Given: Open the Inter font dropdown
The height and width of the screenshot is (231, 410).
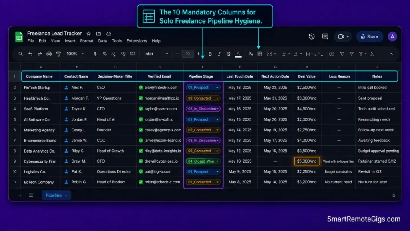Looking at the screenshot, I should point(156,54).
